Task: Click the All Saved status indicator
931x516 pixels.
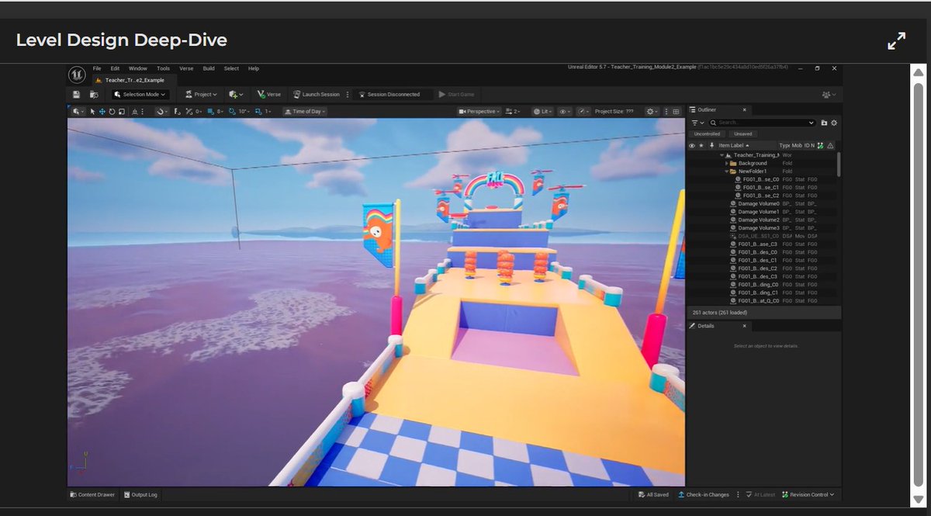Action: (652, 494)
